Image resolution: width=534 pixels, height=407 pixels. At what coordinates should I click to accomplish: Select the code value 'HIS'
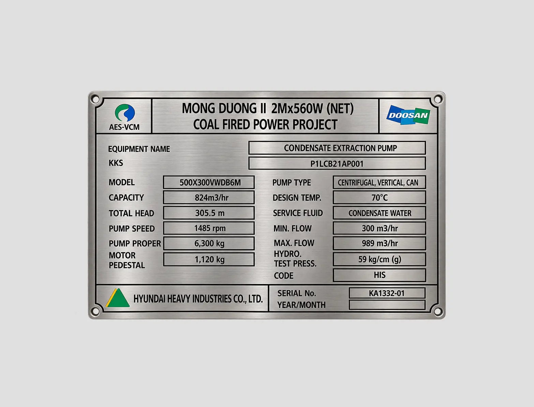pos(379,275)
